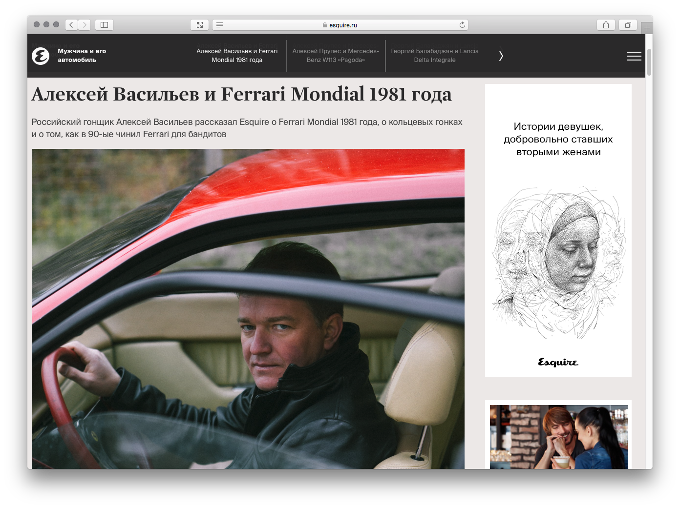Show next stories with the right chevron

pos(501,56)
